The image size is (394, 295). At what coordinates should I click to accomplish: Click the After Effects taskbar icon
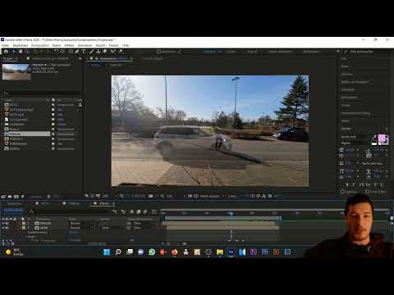231,252
